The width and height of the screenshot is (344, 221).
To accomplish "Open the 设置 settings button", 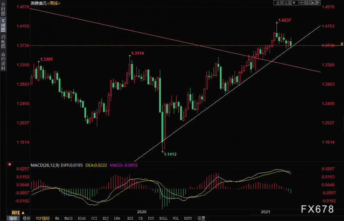I will tap(201, 218).
